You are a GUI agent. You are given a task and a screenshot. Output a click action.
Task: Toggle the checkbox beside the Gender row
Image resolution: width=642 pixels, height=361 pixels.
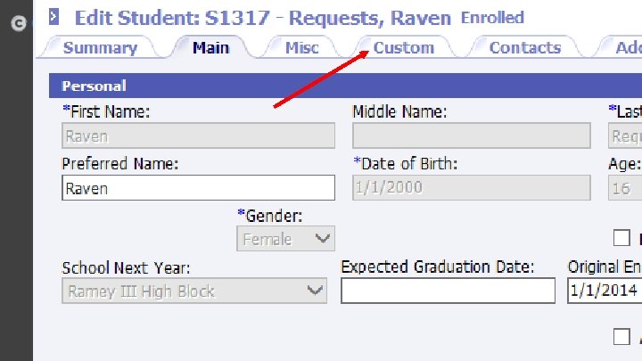(621, 238)
